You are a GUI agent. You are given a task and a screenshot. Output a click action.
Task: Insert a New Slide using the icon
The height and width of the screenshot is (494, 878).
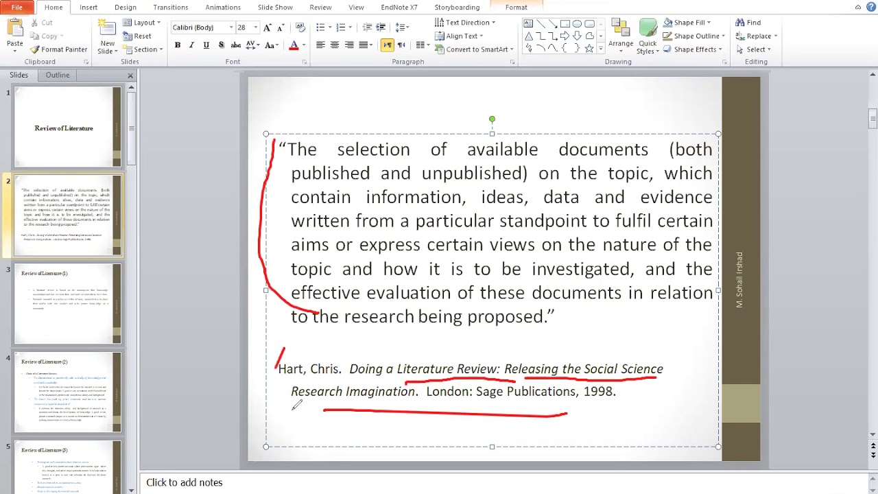[107, 28]
